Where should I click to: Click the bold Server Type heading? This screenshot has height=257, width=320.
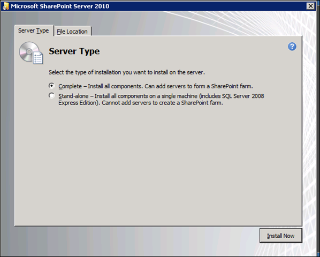point(74,51)
